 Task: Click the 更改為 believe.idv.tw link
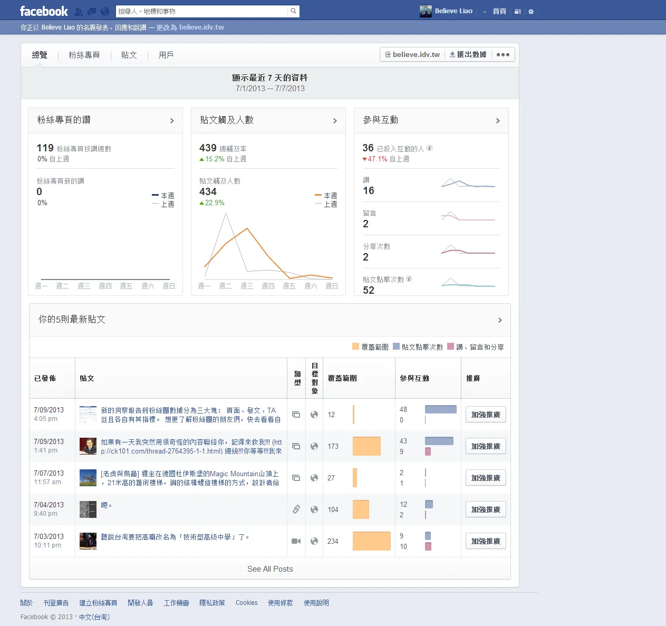click(190, 27)
